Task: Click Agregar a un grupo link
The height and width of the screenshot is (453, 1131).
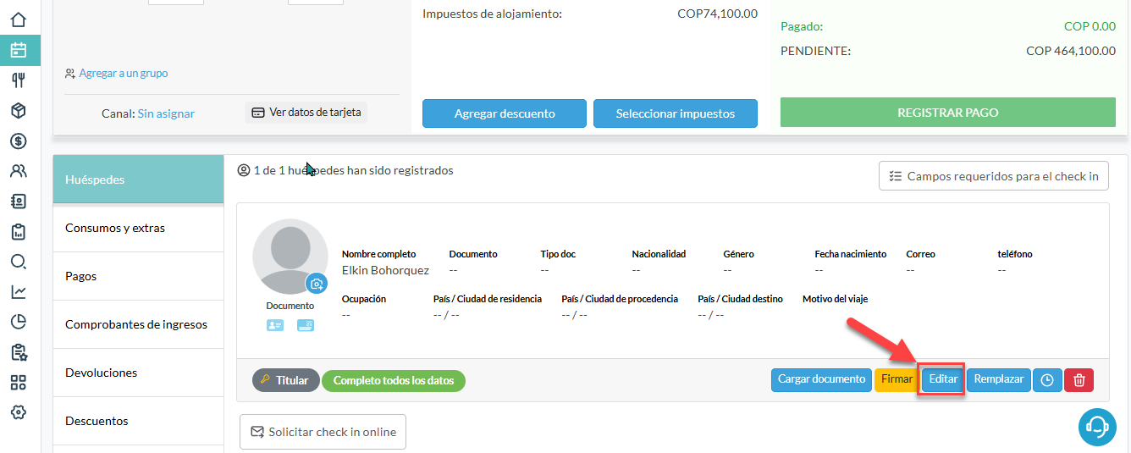Action: point(123,74)
